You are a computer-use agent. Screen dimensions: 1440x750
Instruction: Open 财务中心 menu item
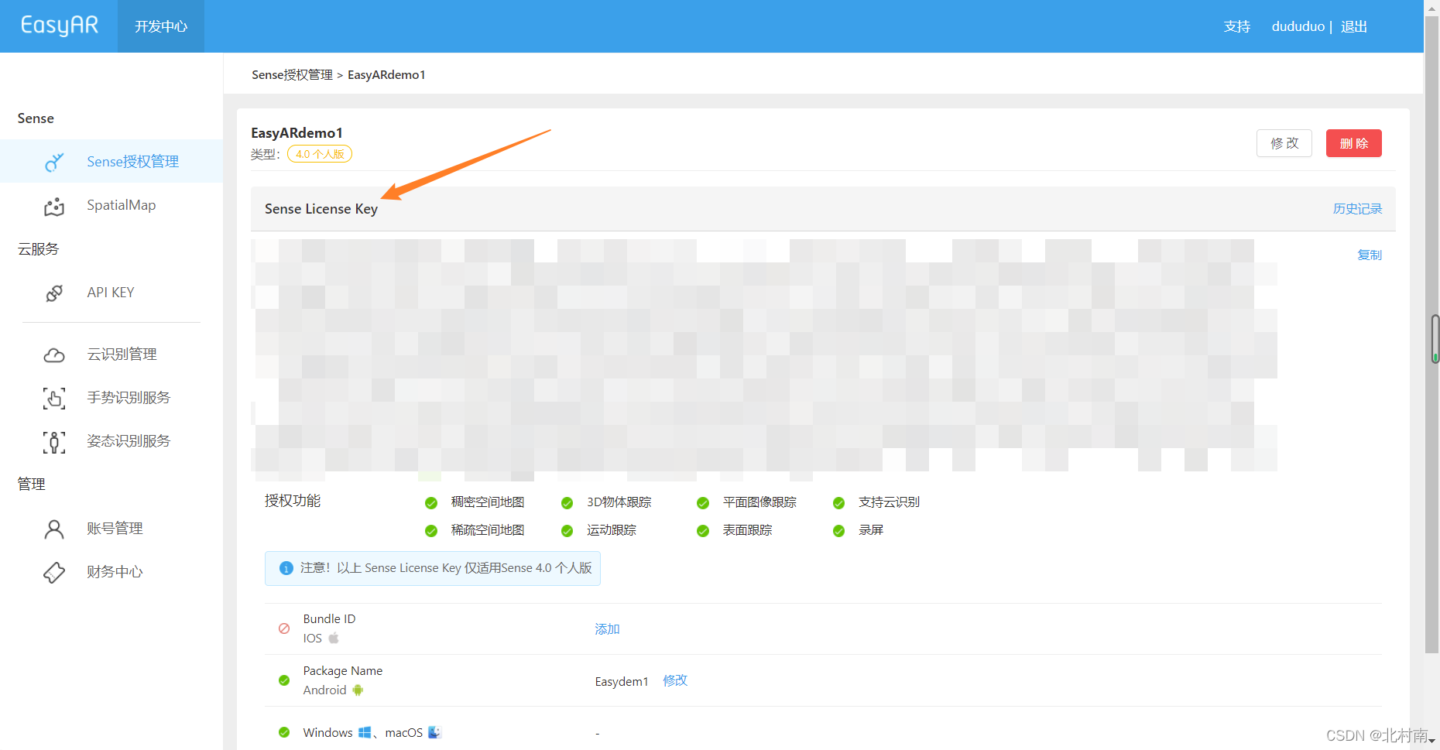[115, 572]
